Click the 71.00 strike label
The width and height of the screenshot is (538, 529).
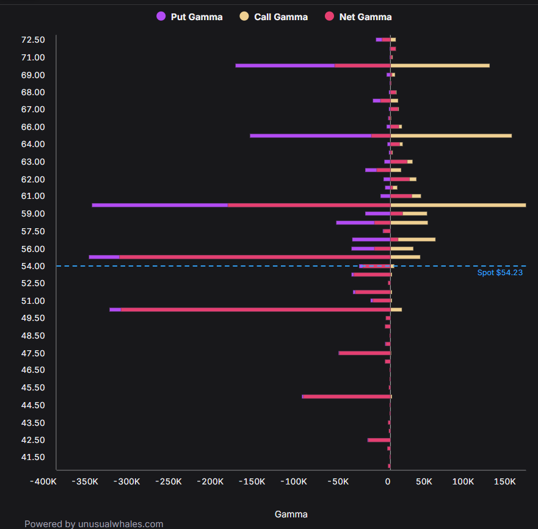(x=33, y=57)
